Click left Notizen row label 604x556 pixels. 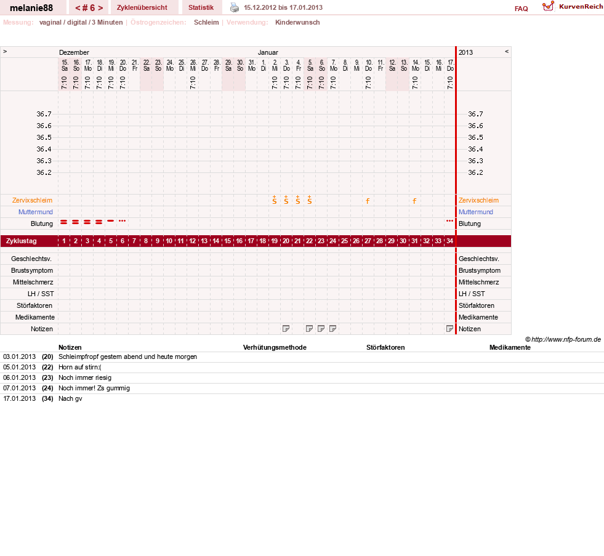[42, 329]
